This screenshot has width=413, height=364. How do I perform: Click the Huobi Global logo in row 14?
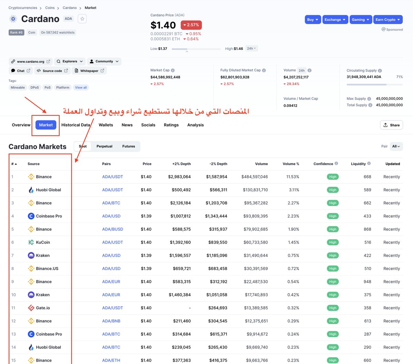31,347
